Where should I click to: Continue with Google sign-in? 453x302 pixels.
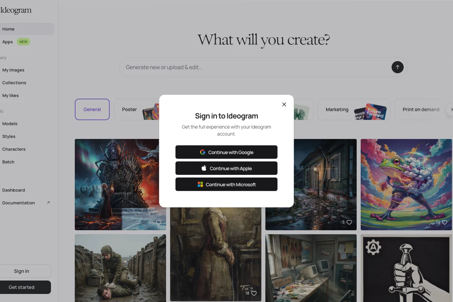coord(226,152)
